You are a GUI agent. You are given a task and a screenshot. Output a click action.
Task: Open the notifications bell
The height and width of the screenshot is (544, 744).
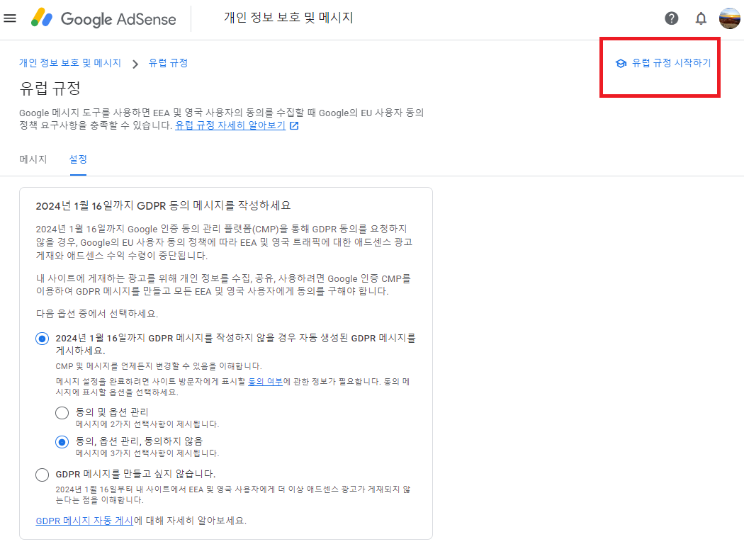701,18
